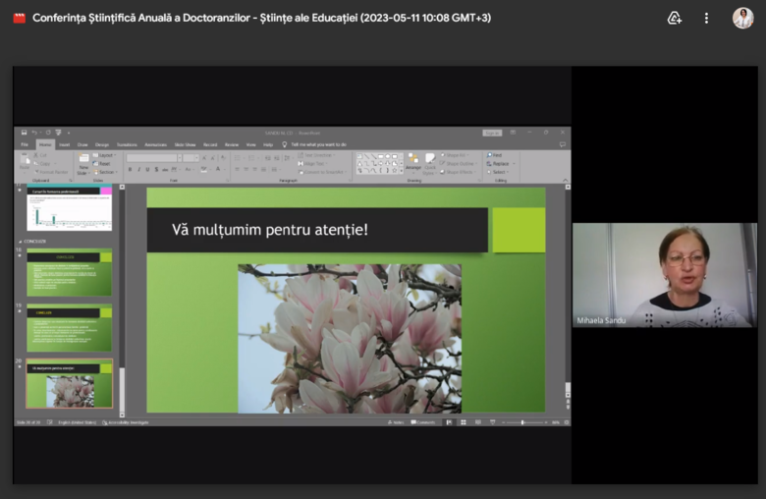Open the three-dot more options menu
766x499 pixels.
click(706, 18)
